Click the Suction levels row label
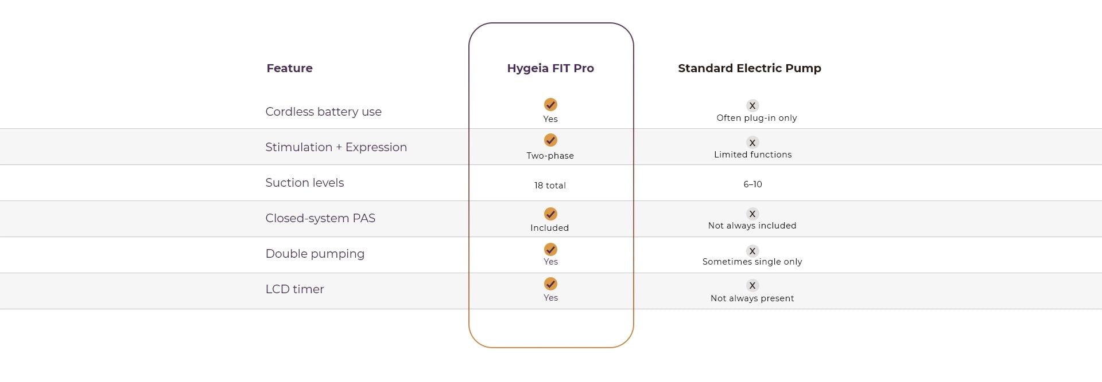This screenshot has height=382, width=1102. 304,183
